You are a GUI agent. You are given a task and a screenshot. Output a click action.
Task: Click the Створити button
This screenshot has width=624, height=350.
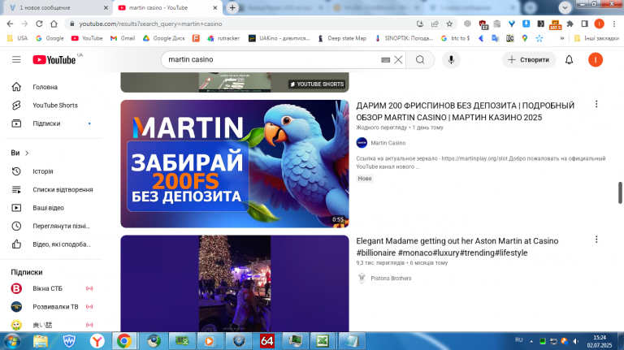pos(528,59)
